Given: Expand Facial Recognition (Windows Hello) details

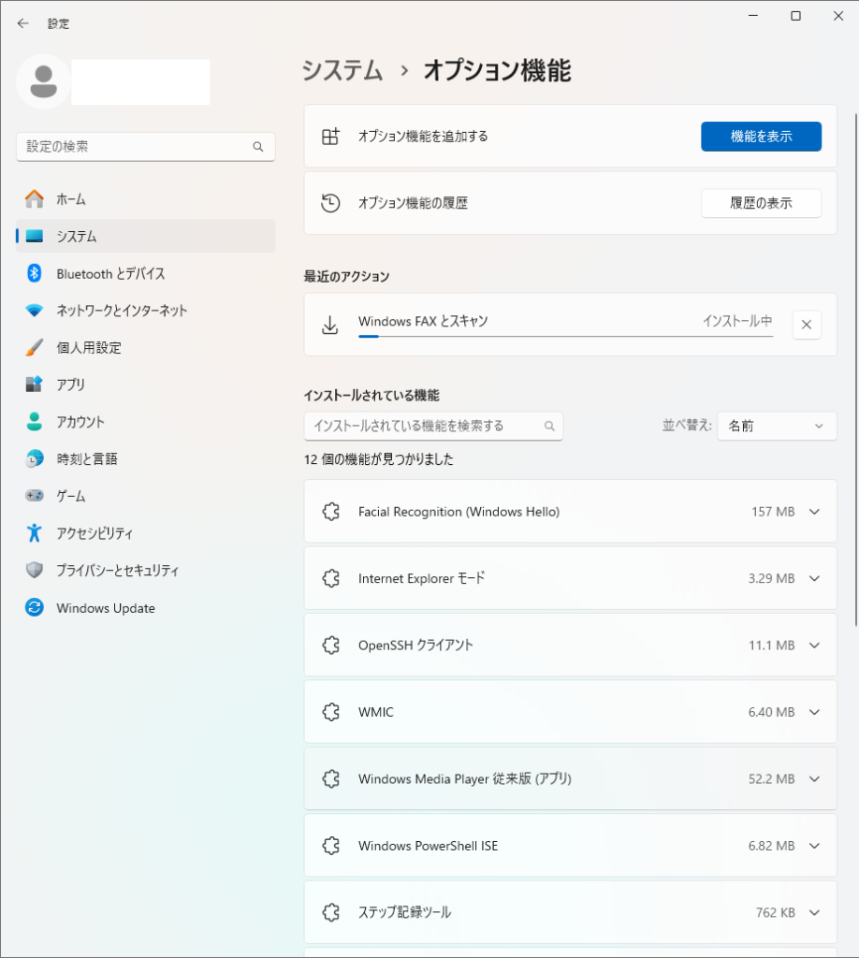Looking at the screenshot, I should coord(814,512).
